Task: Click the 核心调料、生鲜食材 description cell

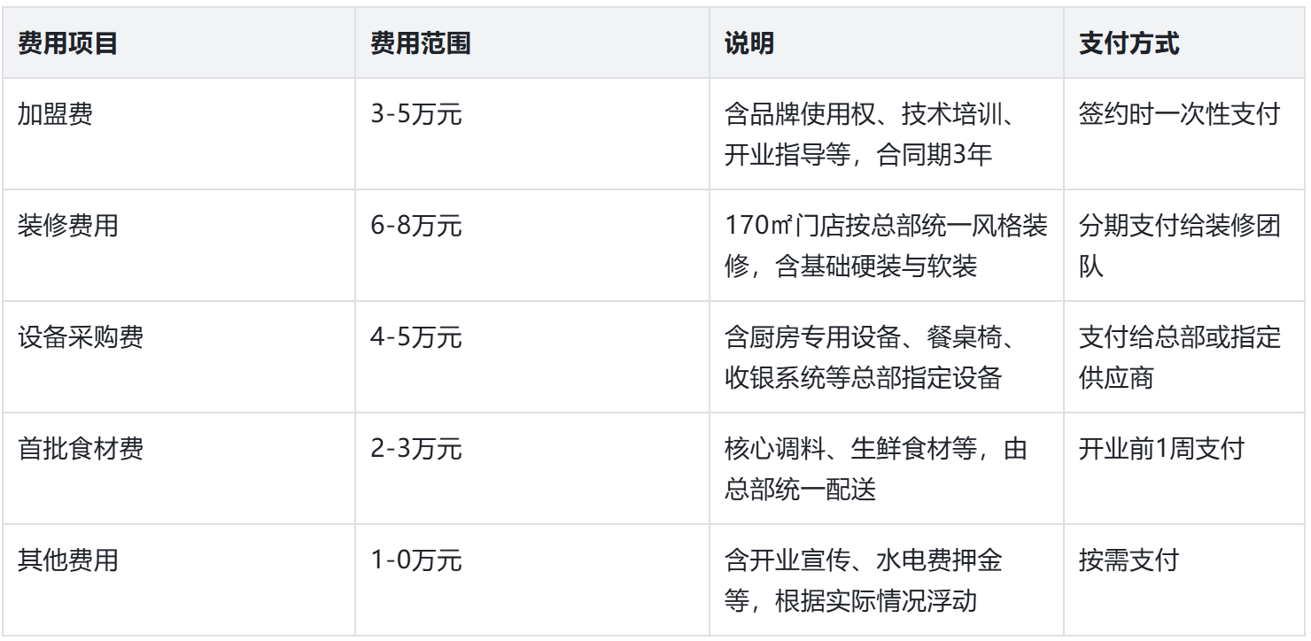Action: (x=875, y=469)
